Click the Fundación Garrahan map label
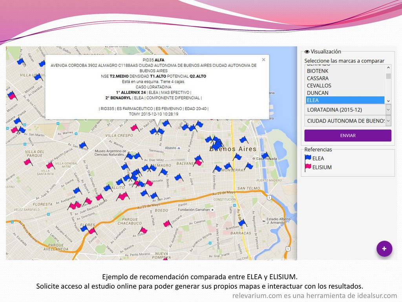The image size is (402, 302). 194,210
